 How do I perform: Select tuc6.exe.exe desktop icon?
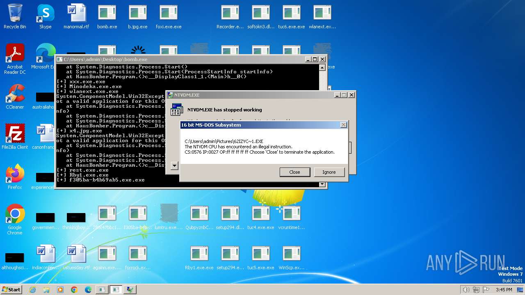[x=292, y=17]
